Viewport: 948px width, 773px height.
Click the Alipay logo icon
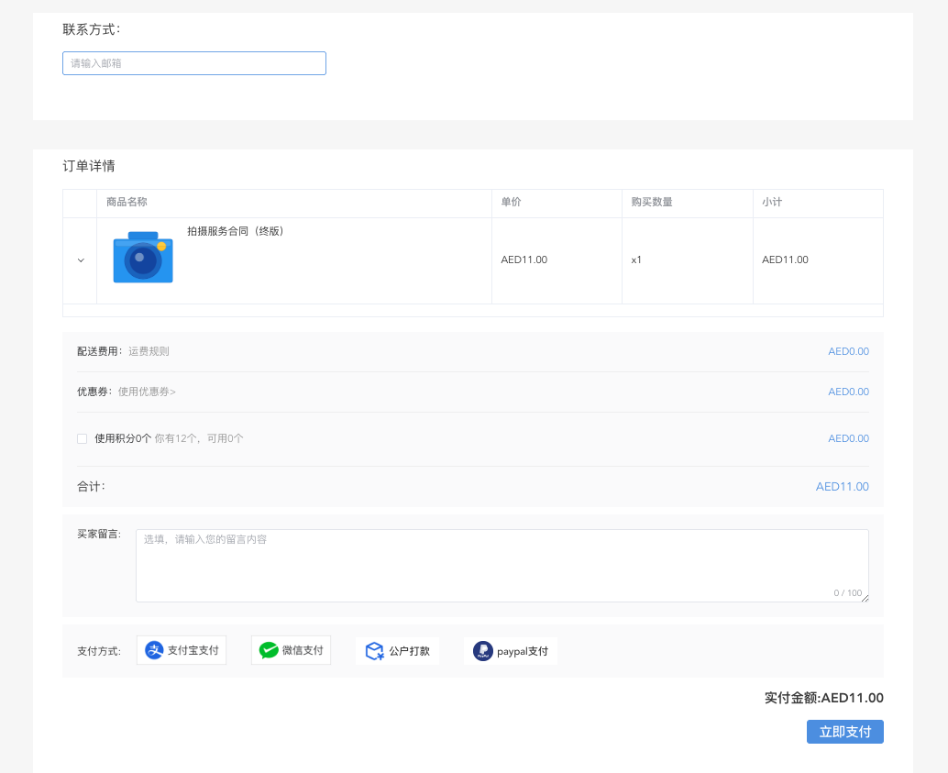(155, 650)
